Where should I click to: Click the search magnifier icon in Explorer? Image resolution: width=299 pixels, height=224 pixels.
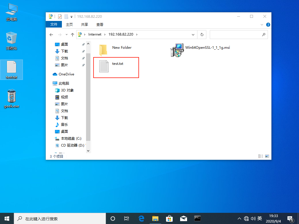click(264, 35)
